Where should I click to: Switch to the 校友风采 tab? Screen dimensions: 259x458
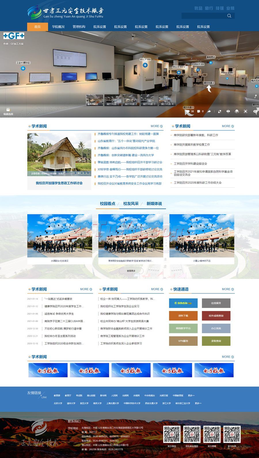coord(131,203)
